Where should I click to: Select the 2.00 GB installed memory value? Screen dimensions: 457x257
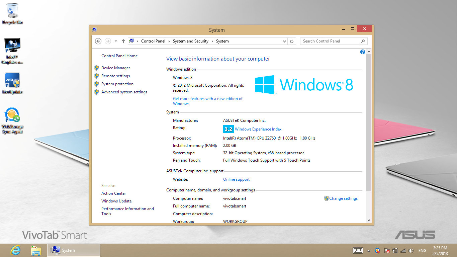pos(230,146)
